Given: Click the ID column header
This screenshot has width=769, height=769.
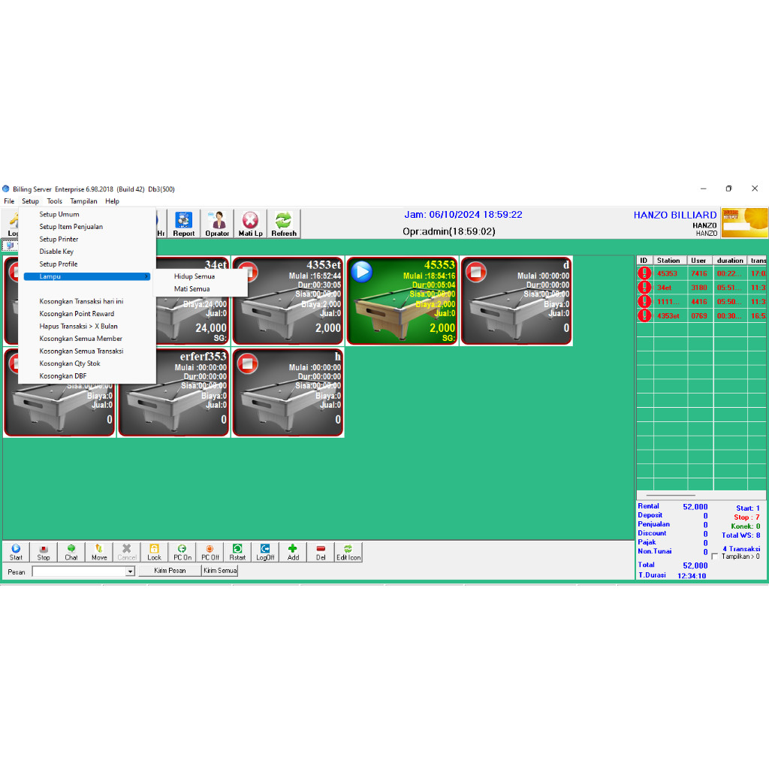Looking at the screenshot, I should point(644,261).
